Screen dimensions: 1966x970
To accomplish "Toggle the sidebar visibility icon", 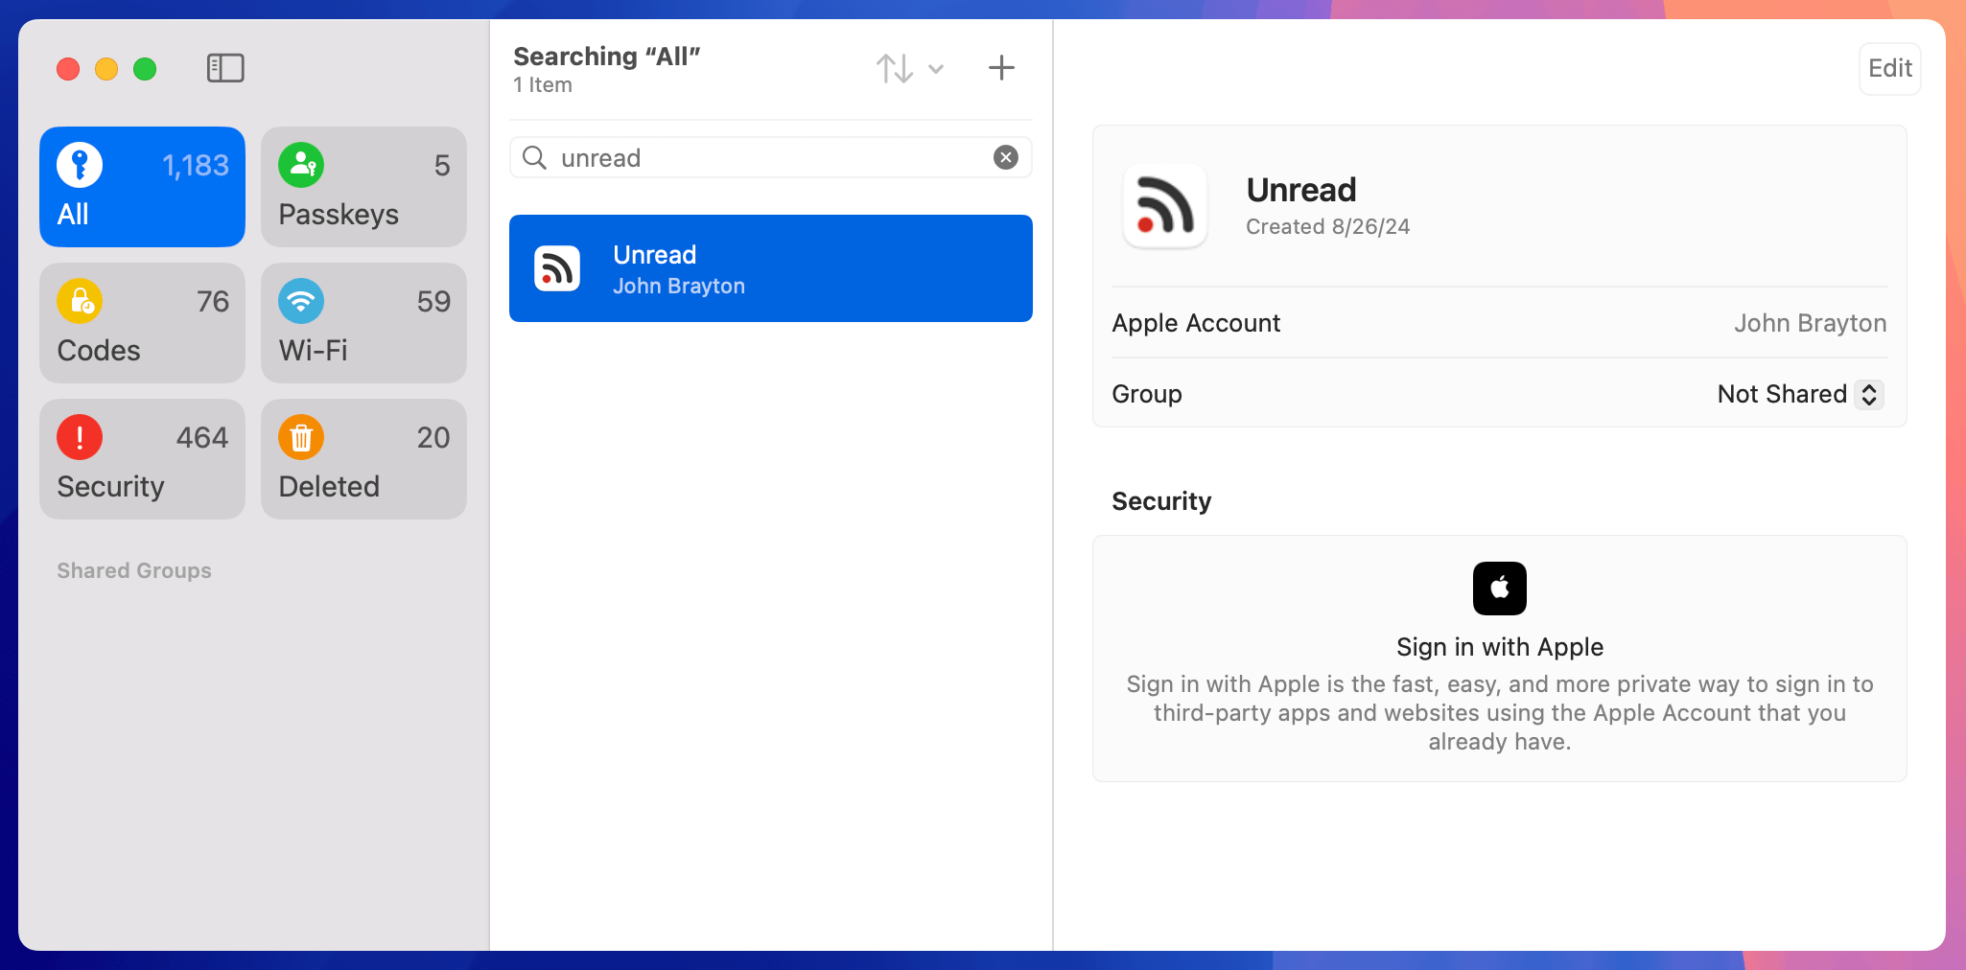I will [225, 68].
